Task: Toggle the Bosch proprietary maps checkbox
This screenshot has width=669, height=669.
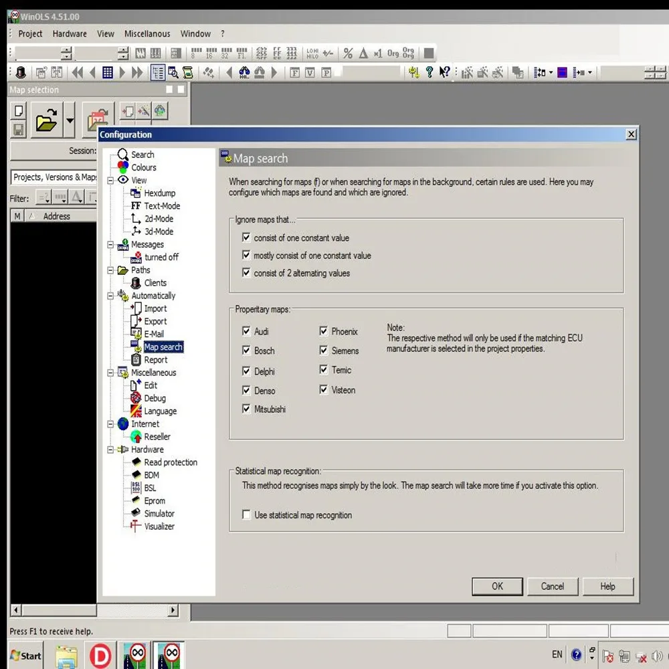Action: (x=247, y=351)
